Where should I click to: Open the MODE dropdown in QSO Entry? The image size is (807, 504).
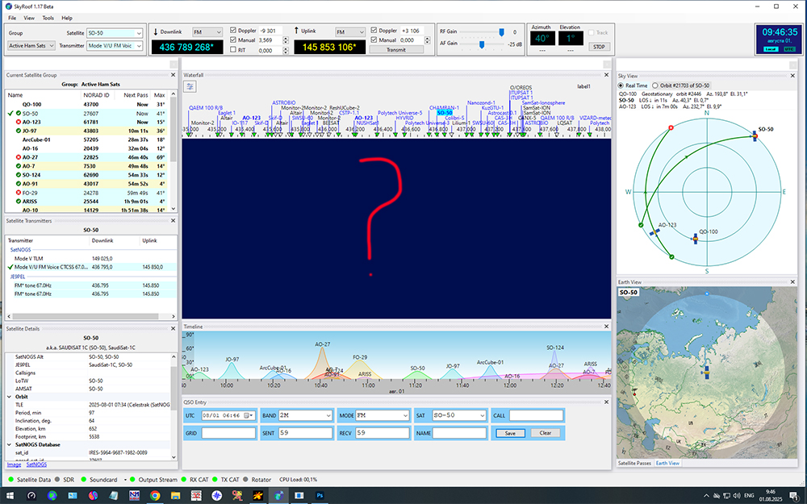click(382, 415)
